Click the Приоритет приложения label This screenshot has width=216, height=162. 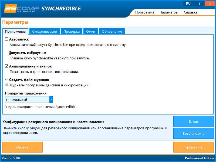[26, 93]
